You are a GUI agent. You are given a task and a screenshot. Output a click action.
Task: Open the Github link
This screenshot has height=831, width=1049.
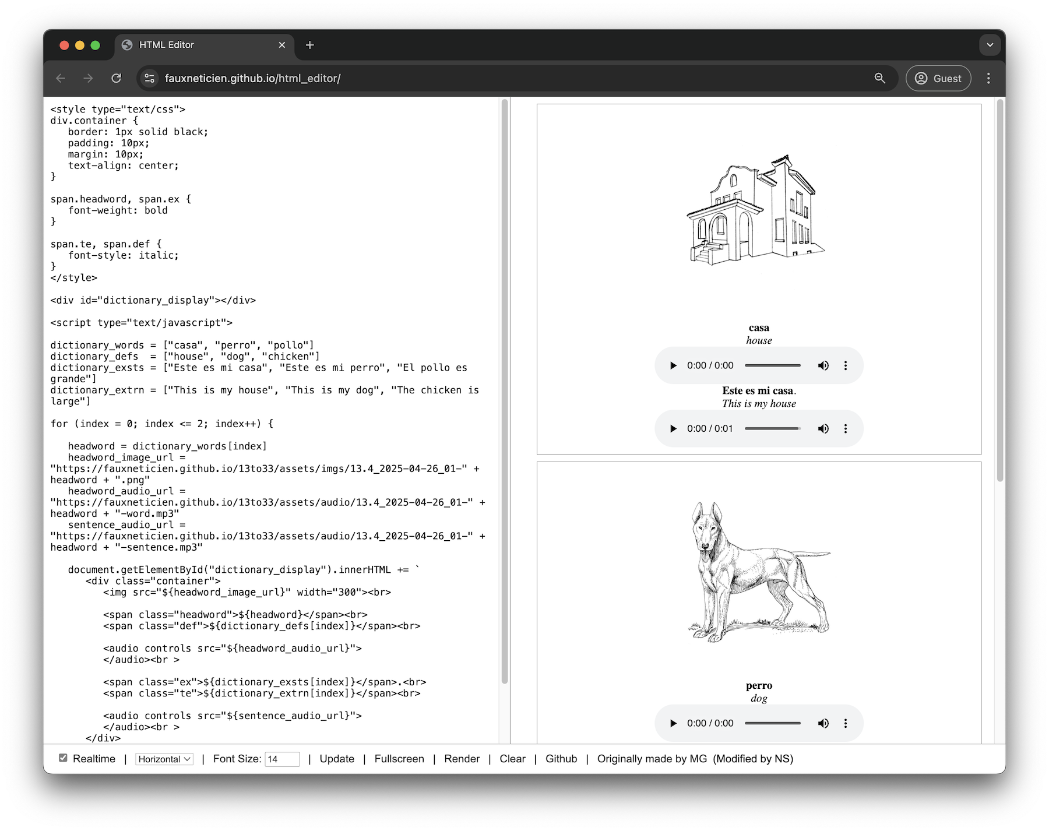coord(561,759)
